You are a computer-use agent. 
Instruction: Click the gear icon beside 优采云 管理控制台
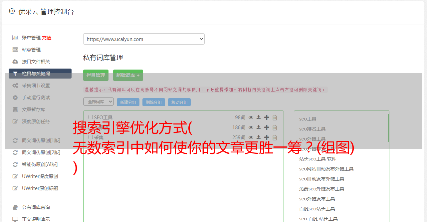coord(12,11)
